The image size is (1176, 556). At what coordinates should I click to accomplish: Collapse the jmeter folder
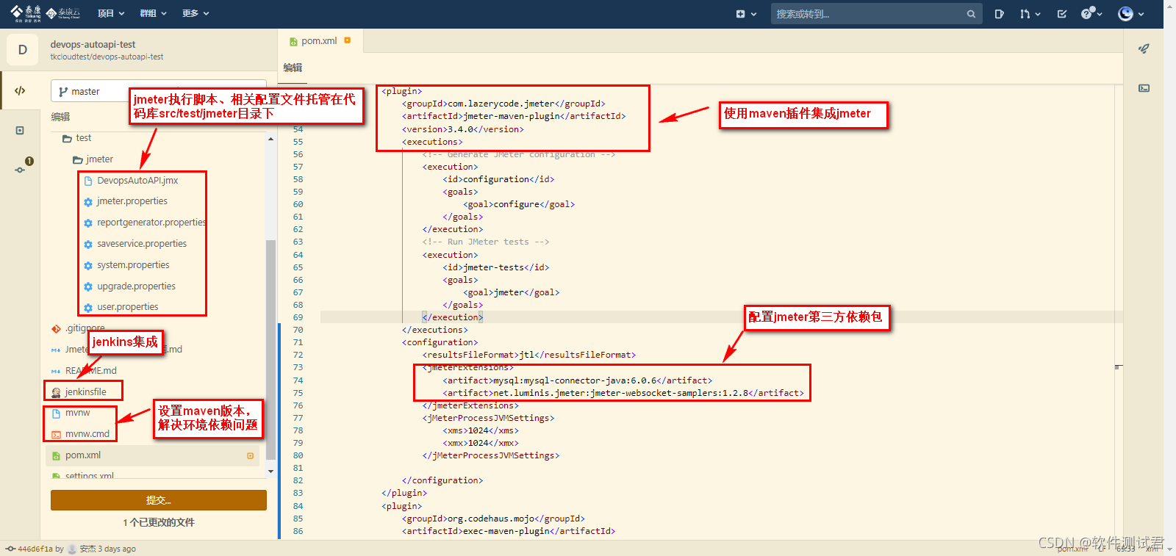tap(93, 159)
